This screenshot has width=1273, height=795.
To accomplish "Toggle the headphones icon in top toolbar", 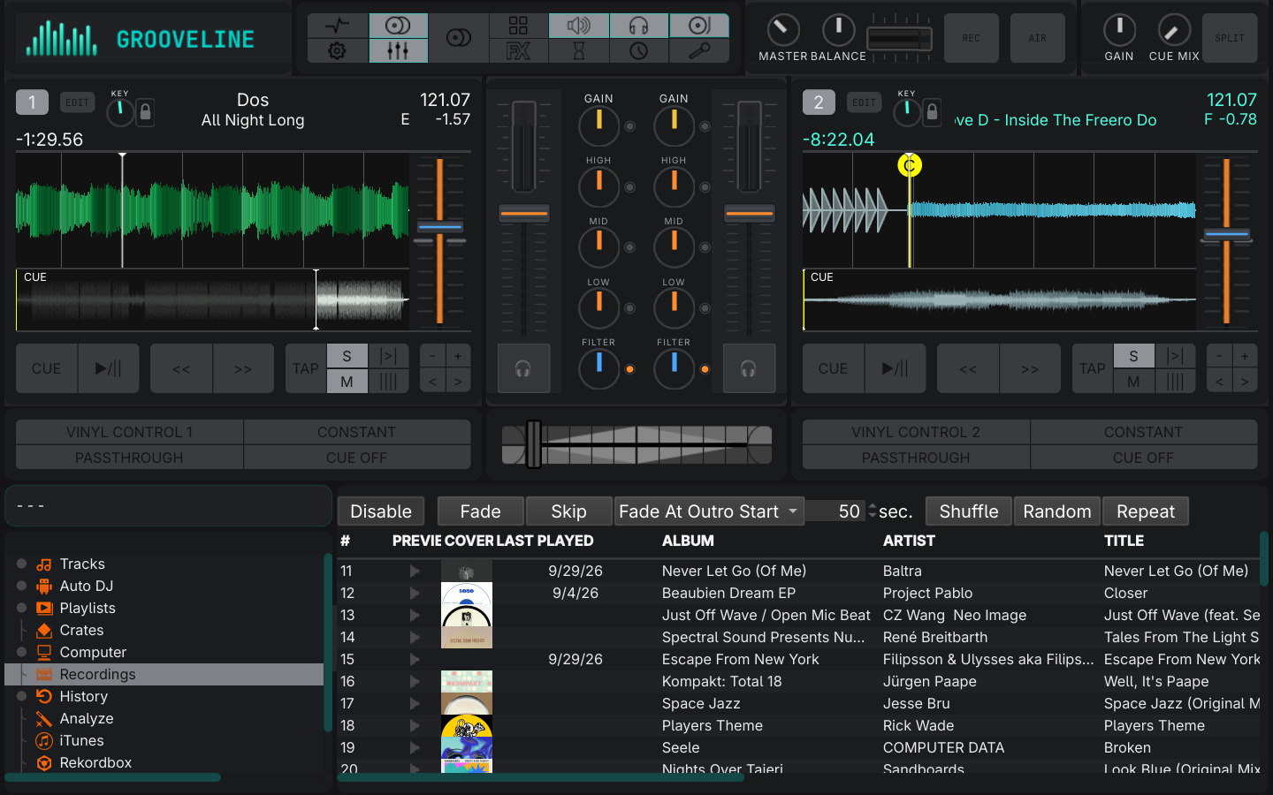I will pyautogui.click(x=639, y=26).
